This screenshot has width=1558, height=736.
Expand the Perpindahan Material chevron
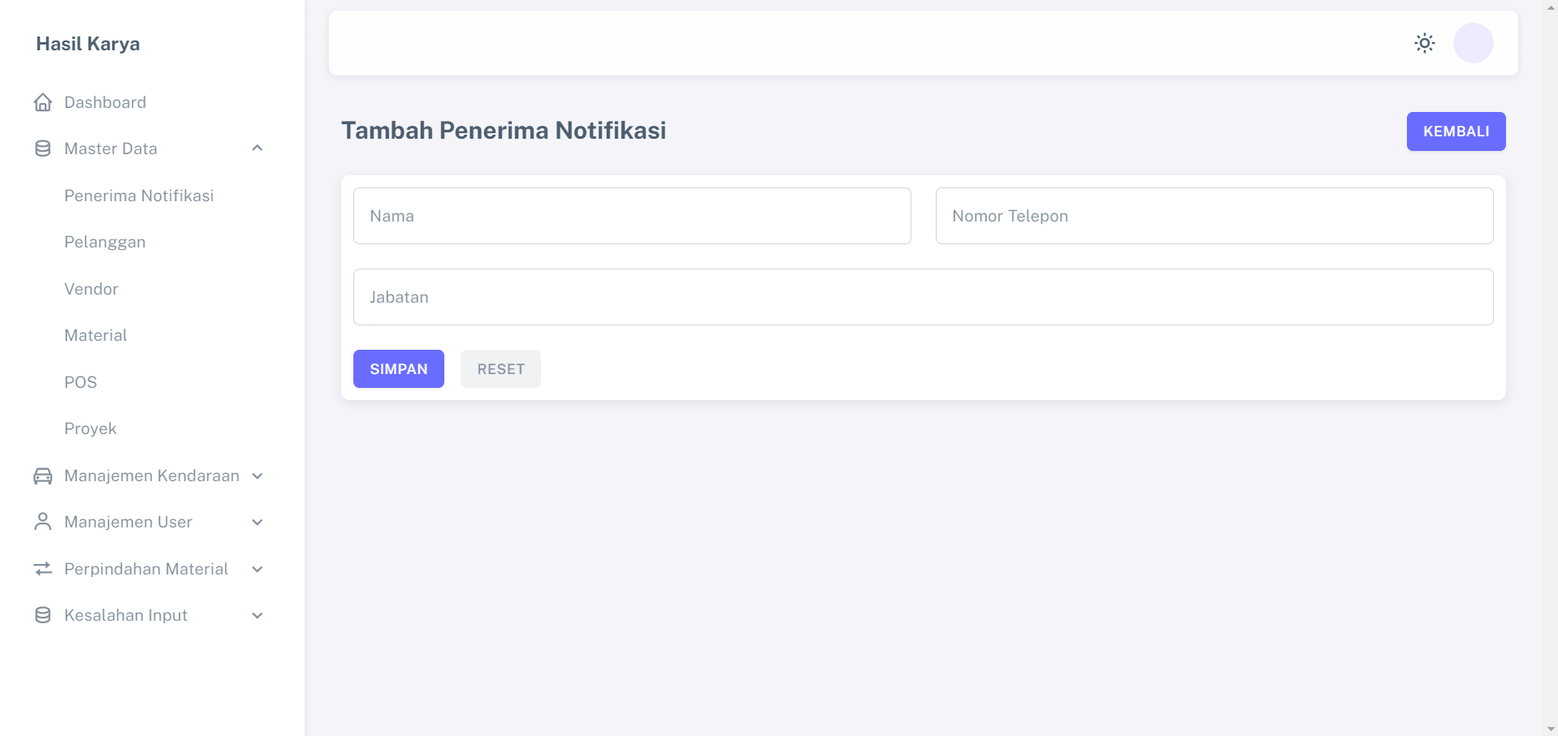[x=258, y=569]
